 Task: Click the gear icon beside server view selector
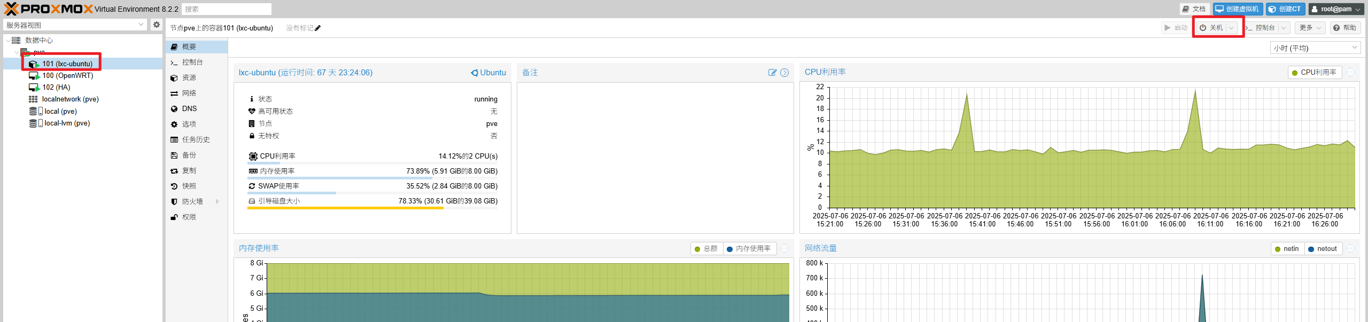(156, 25)
